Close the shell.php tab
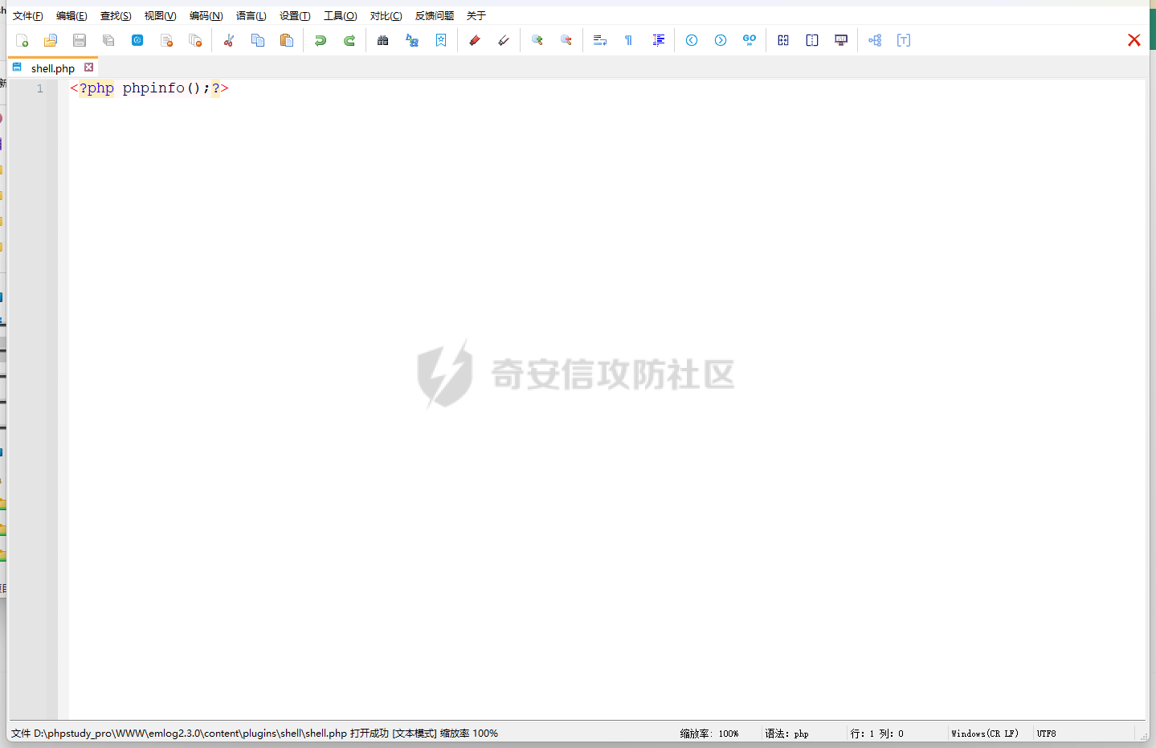The image size is (1156, 748). click(x=89, y=67)
